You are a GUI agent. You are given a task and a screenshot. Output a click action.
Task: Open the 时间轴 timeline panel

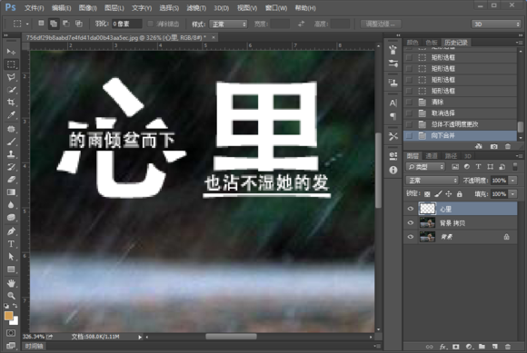click(x=34, y=346)
